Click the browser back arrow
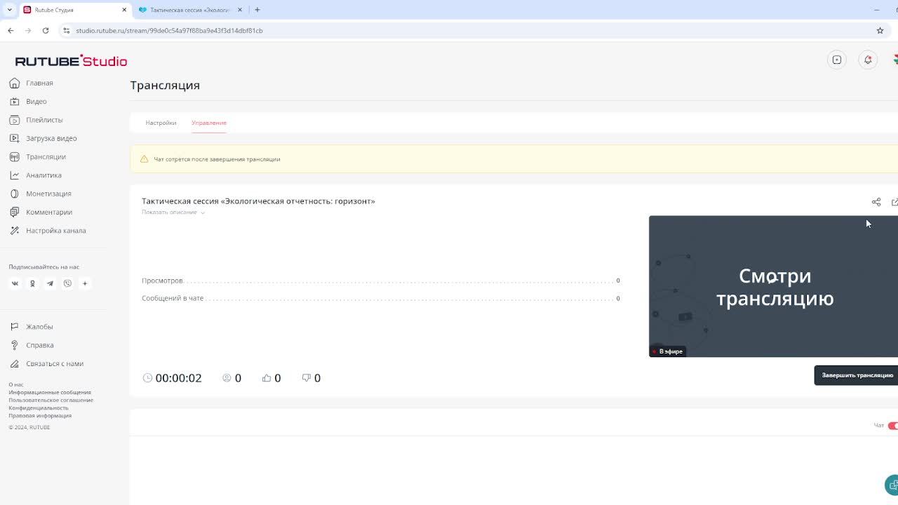This screenshot has width=898, height=505. (11, 31)
